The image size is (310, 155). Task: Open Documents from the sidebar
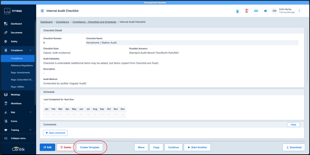click(x=16, y=33)
